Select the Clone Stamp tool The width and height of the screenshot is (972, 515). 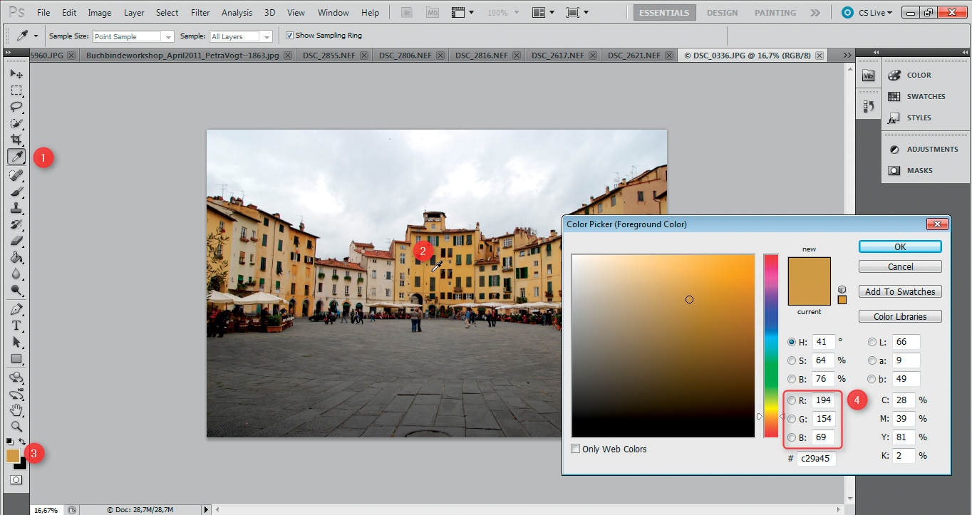16,208
